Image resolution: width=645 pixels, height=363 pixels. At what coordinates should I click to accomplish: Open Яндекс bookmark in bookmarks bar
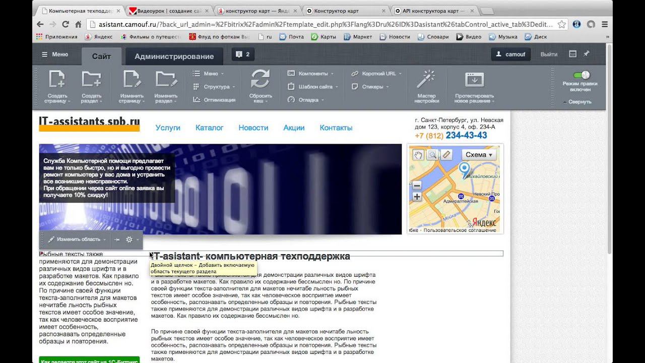click(98, 37)
